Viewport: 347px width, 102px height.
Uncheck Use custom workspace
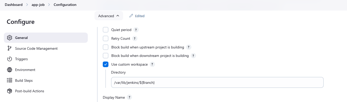point(106,64)
